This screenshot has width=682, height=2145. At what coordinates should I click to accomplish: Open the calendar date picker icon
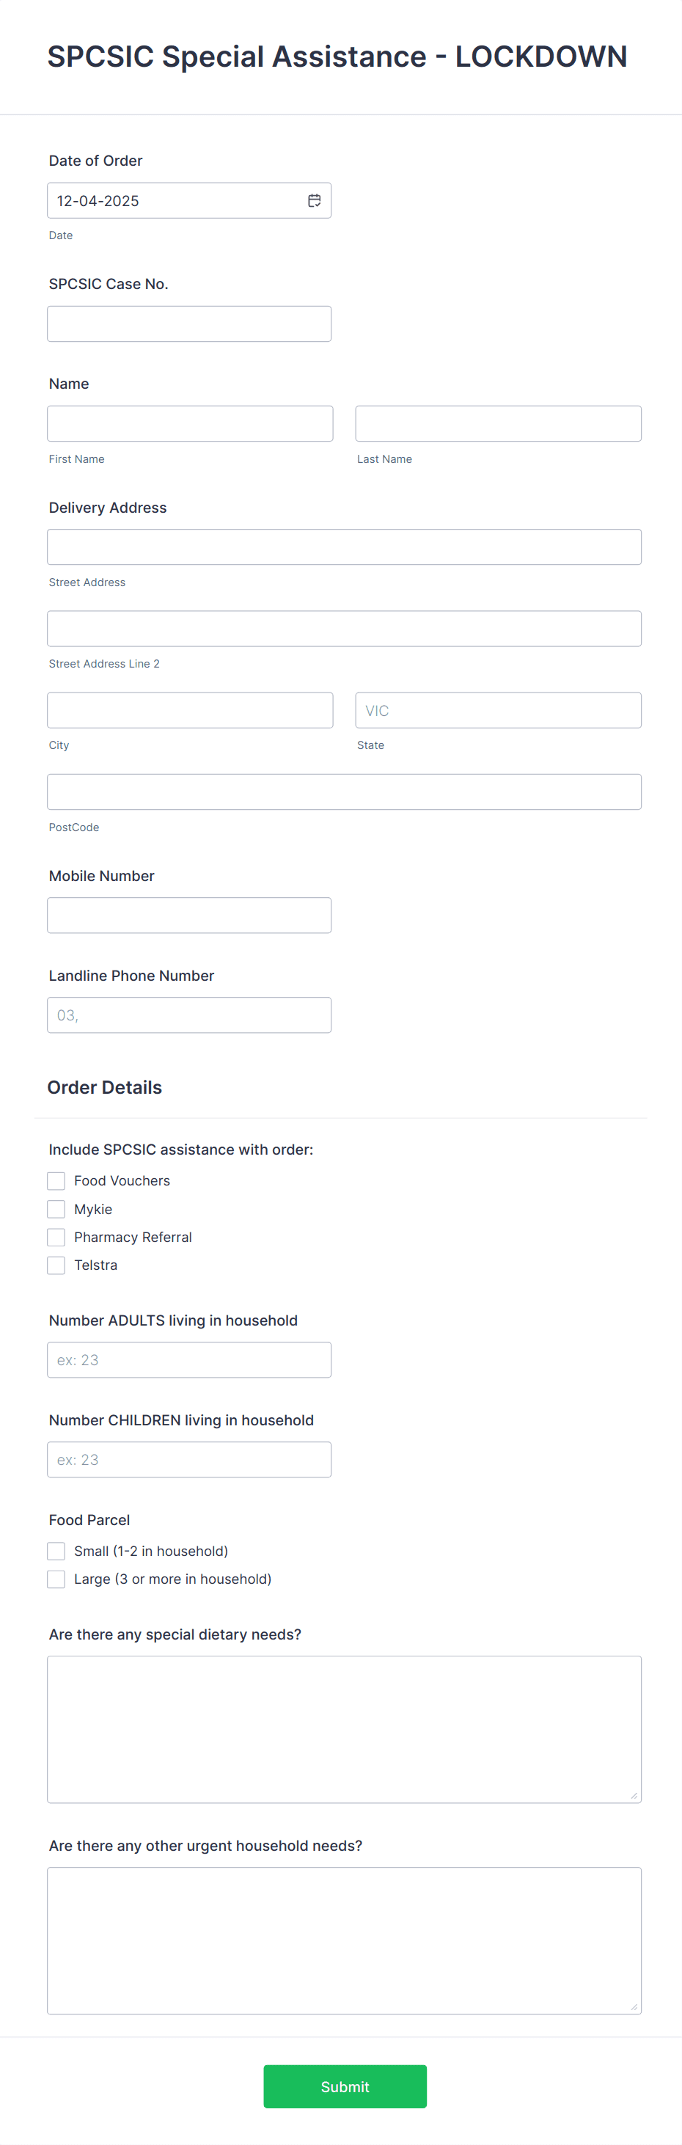click(315, 200)
